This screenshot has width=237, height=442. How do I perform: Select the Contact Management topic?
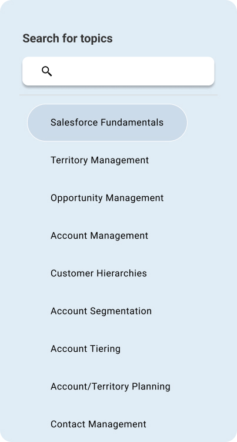(98, 424)
